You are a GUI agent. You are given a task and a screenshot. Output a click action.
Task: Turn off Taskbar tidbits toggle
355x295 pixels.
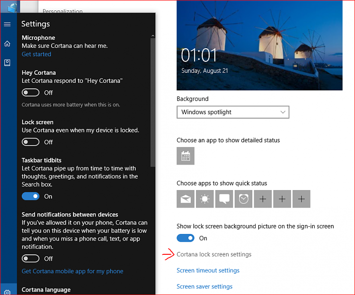pos(31,196)
